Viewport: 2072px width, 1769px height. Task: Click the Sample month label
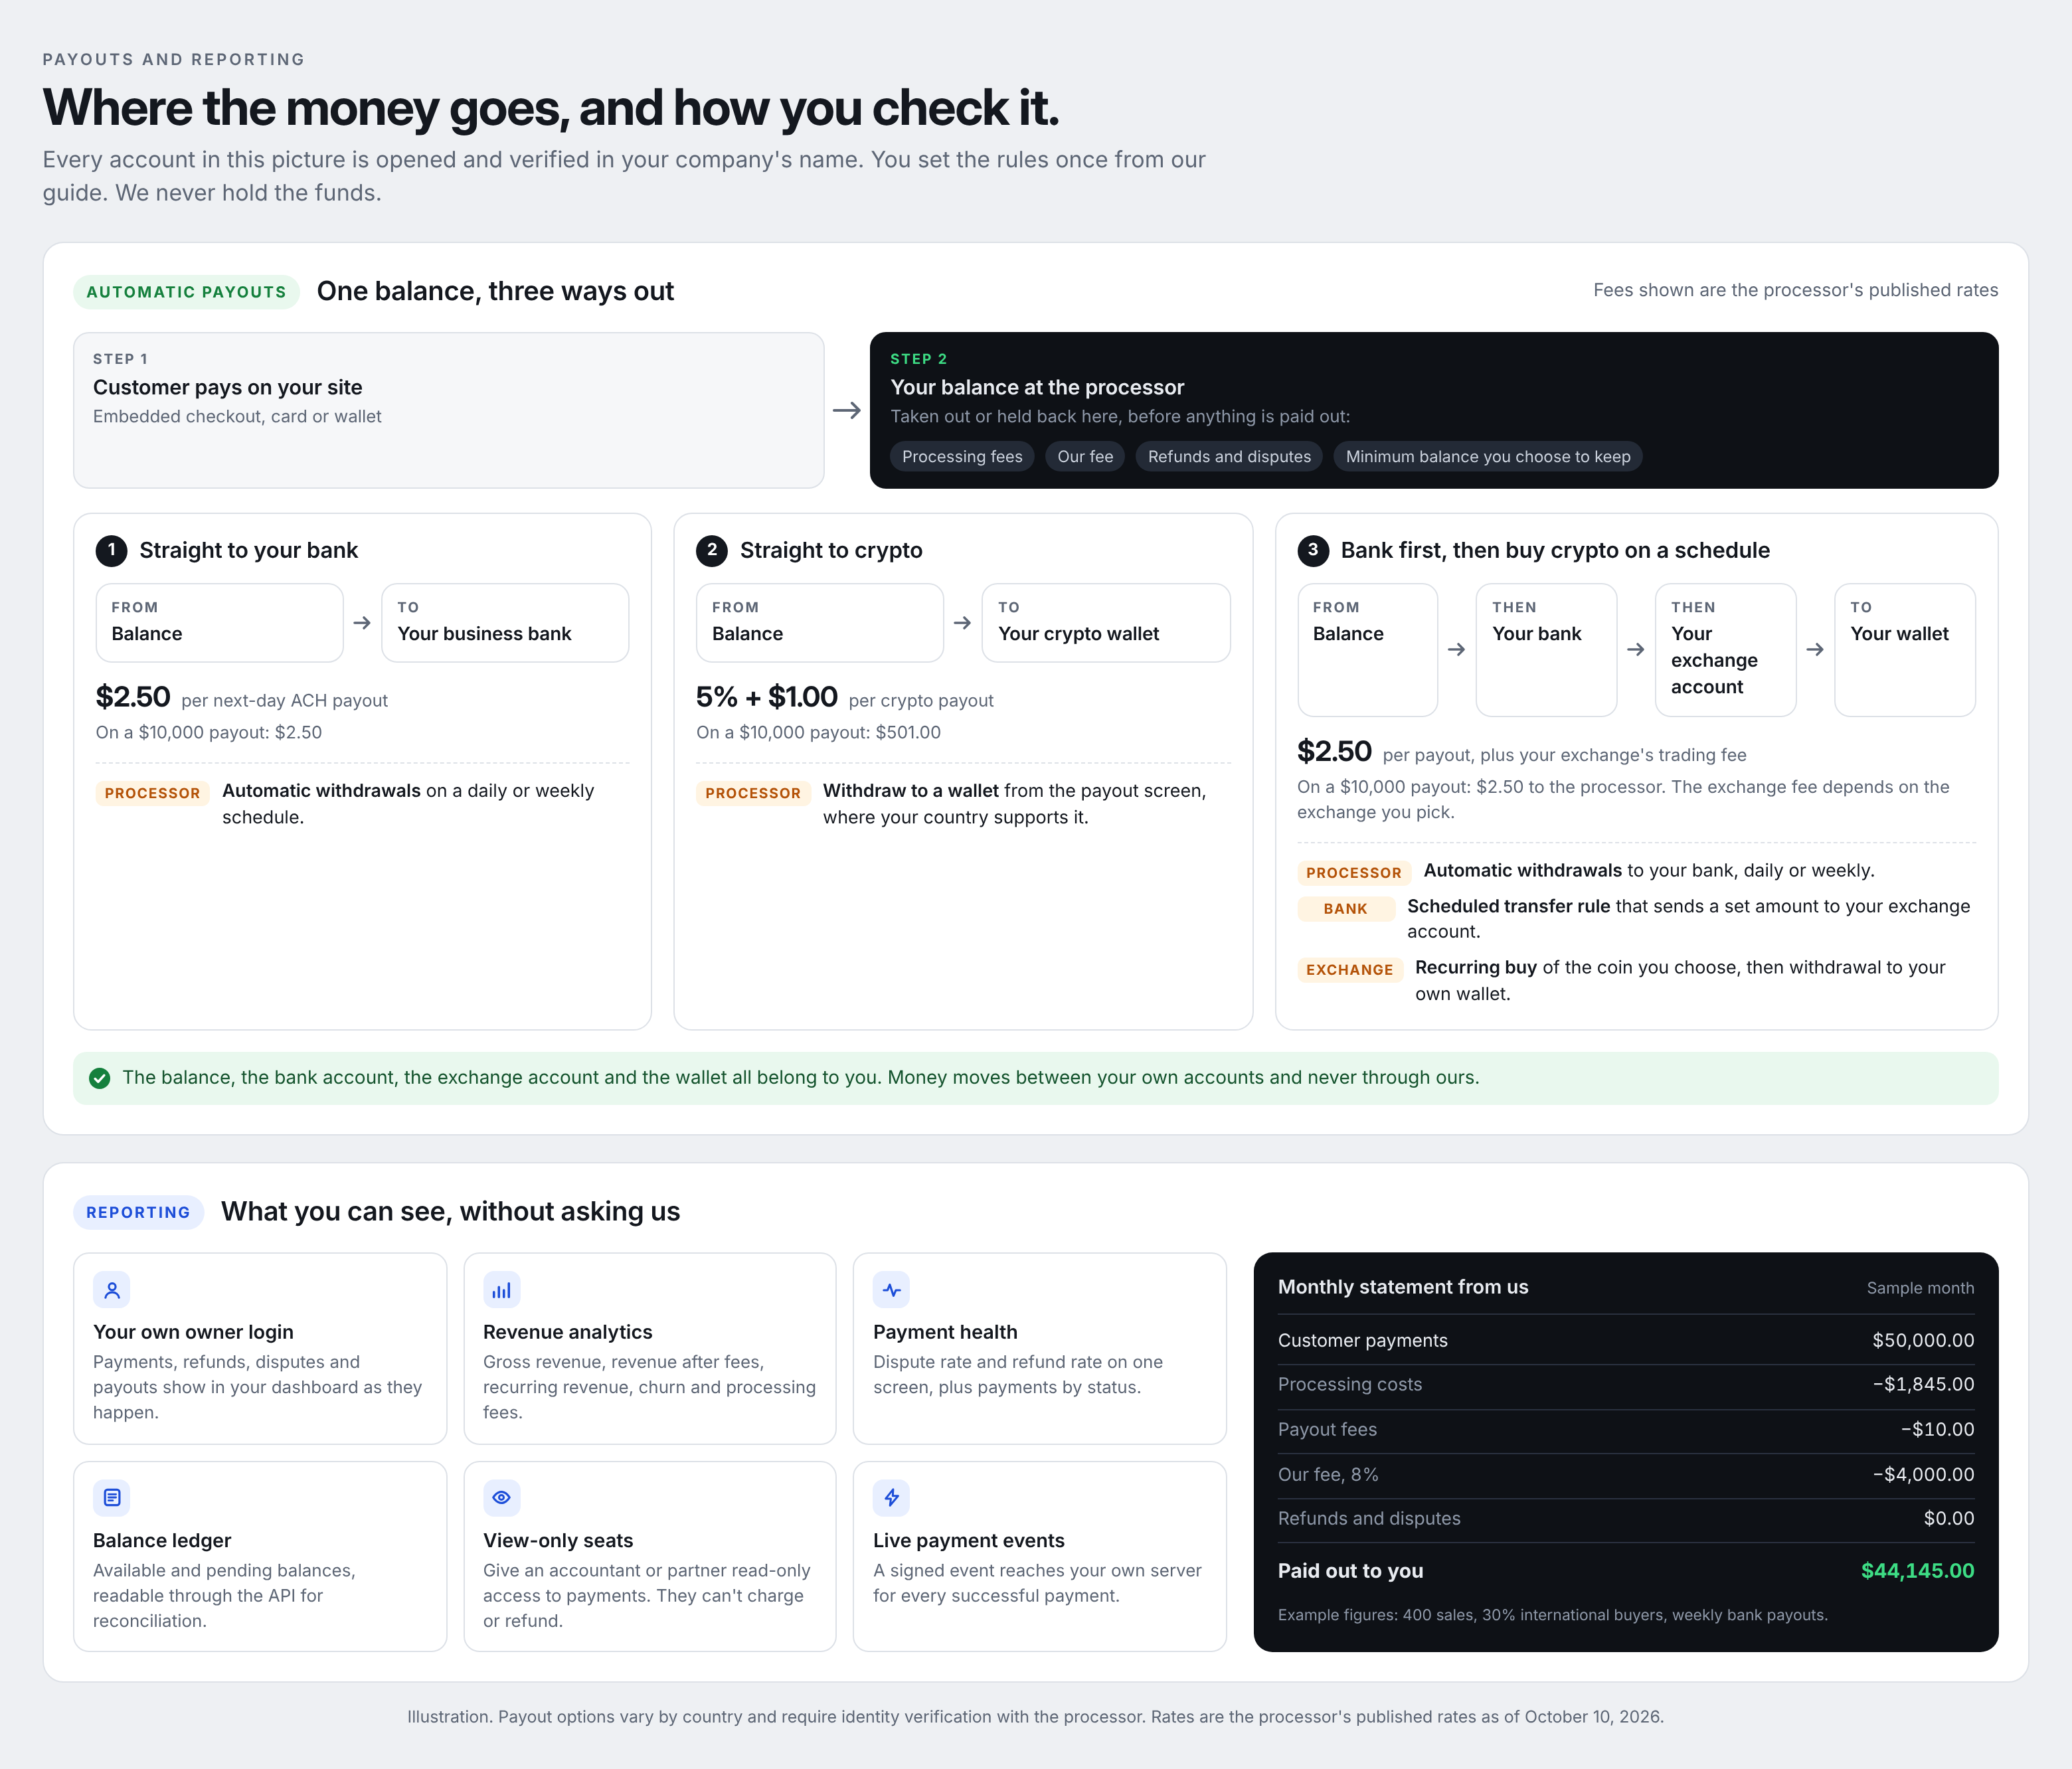[1920, 1288]
